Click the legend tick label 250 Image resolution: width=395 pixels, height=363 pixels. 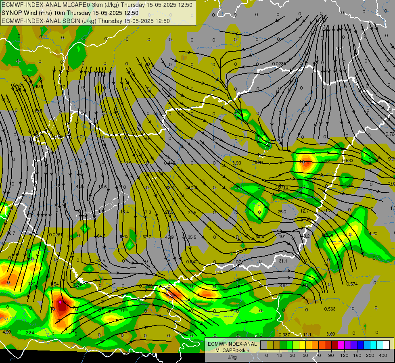[370, 355]
